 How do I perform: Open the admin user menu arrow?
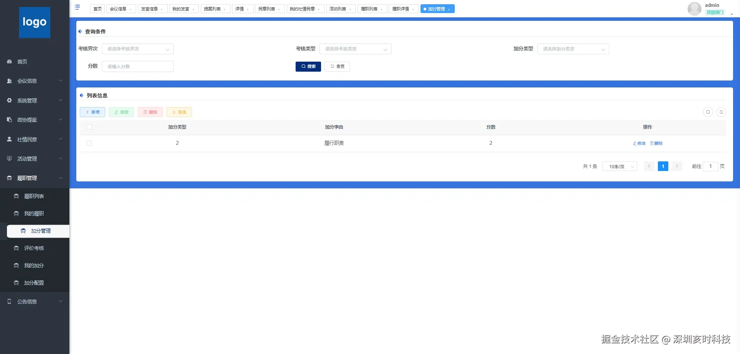coord(732,14)
